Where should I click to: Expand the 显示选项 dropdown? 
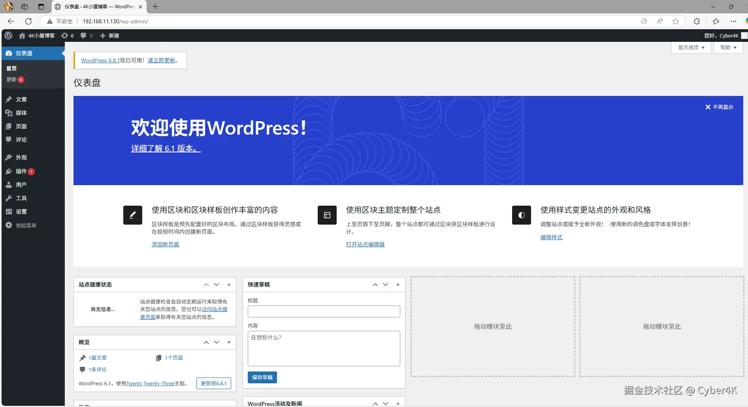[691, 47]
